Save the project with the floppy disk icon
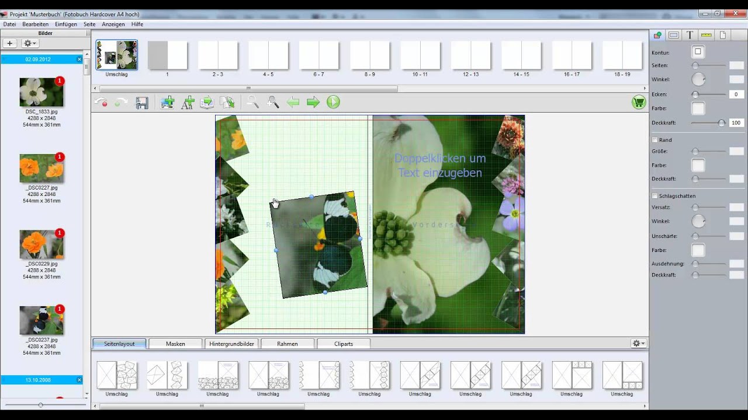The image size is (748, 420). (141, 103)
